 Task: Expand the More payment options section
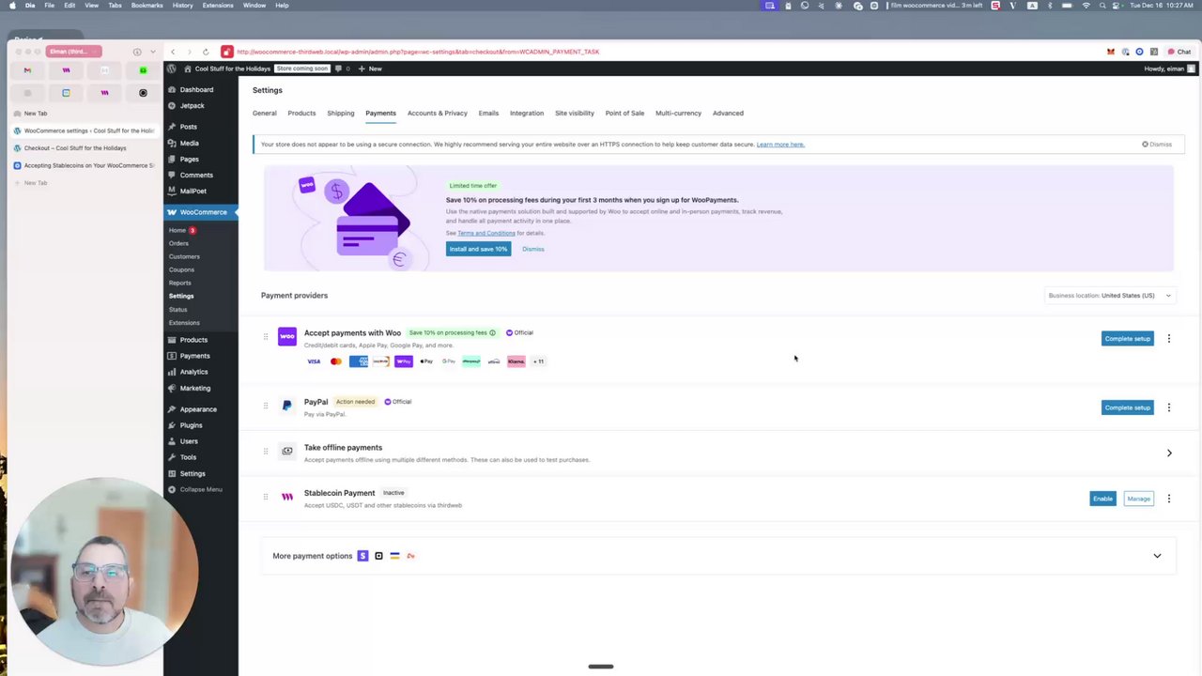(1157, 556)
